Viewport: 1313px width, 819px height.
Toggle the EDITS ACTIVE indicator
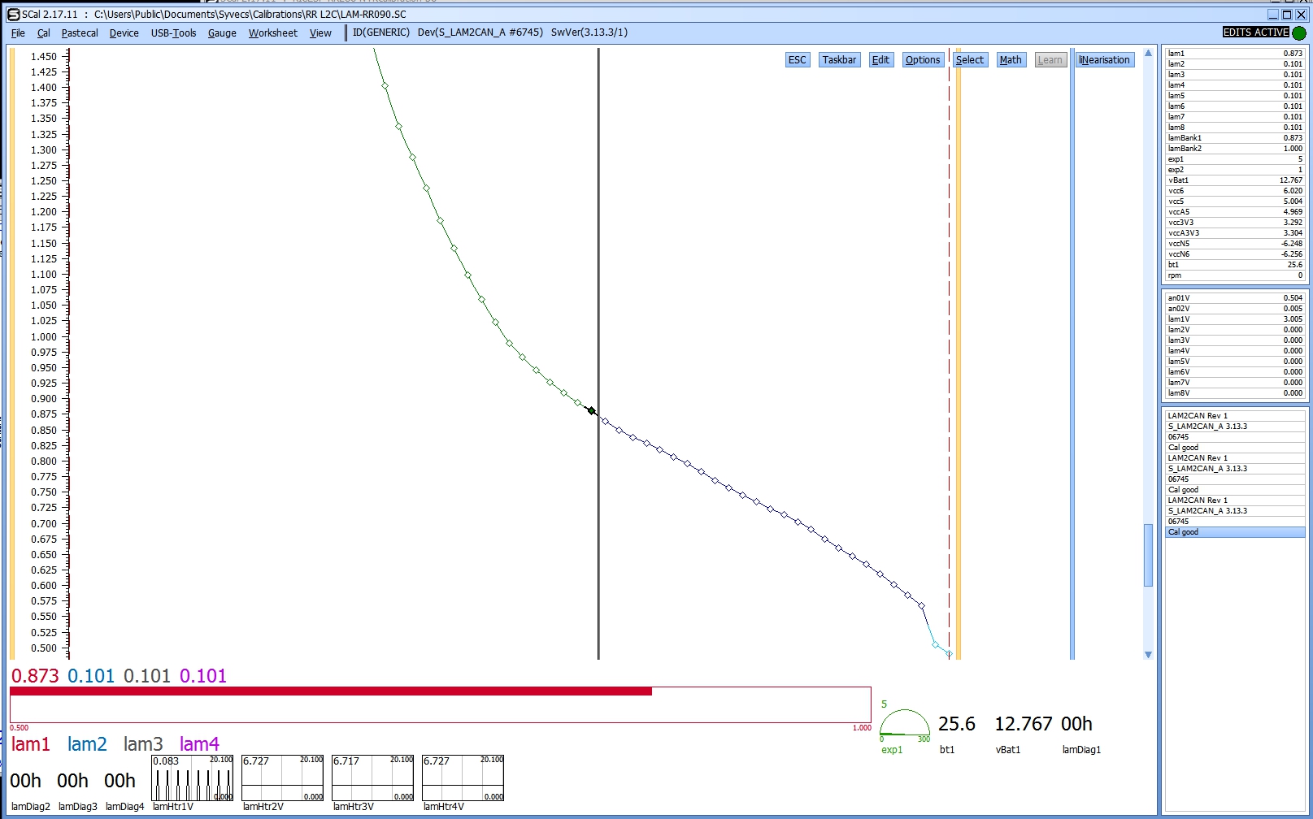click(x=1255, y=32)
